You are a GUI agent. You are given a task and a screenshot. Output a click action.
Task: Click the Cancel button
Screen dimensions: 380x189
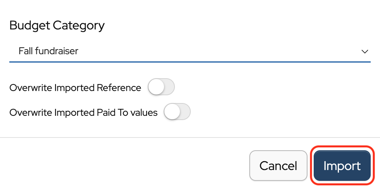point(278,166)
